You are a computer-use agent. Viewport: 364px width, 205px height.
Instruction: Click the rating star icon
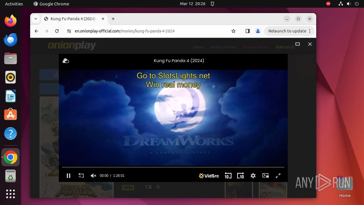click(158, 187)
